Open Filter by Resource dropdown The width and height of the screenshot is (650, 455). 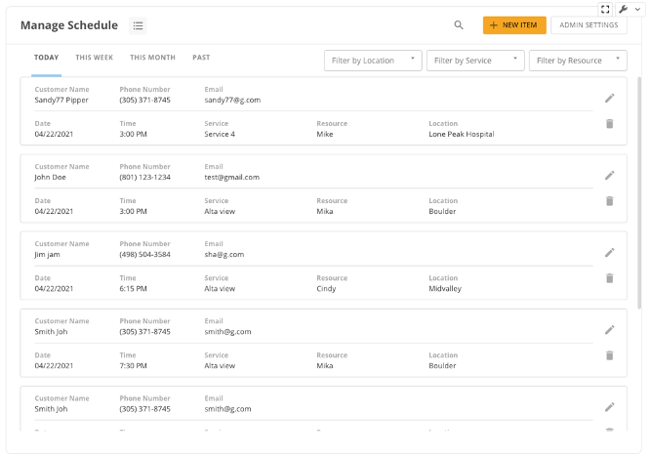[x=578, y=61]
